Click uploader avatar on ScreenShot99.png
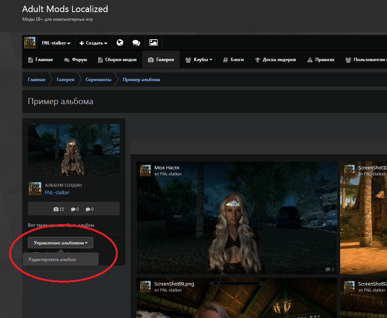The image size is (387, 318). pyautogui.click(x=146, y=287)
